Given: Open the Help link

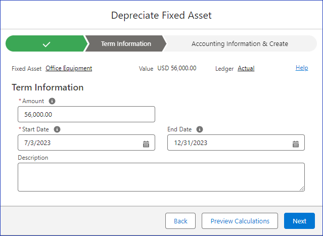Looking at the screenshot, I should point(302,68).
